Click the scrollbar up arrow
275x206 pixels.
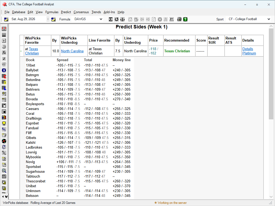(x=271, y=26)
